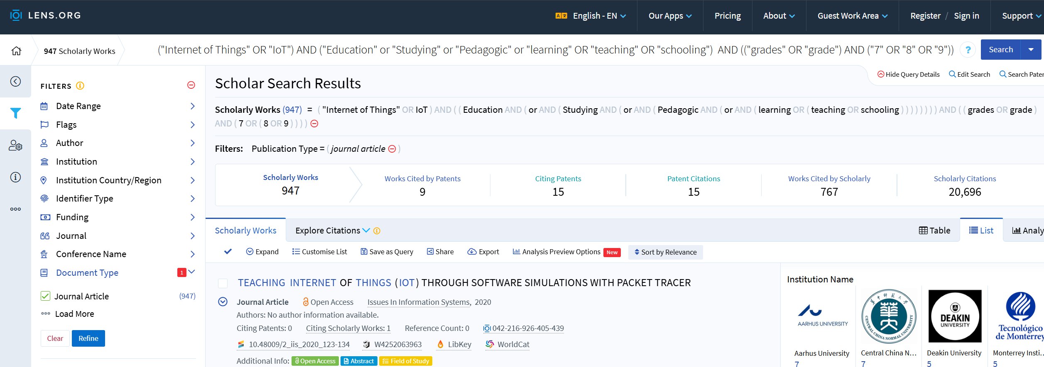Open the Explore Citations tab
This screenshot has width=1044, height=367.
pos(332,231)
